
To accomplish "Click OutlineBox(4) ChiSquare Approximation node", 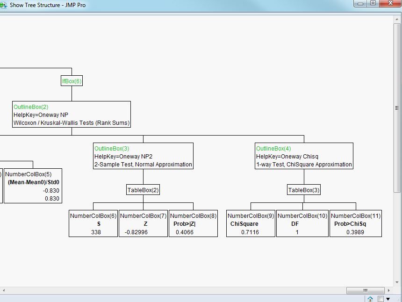I will [x=304, y=156].
